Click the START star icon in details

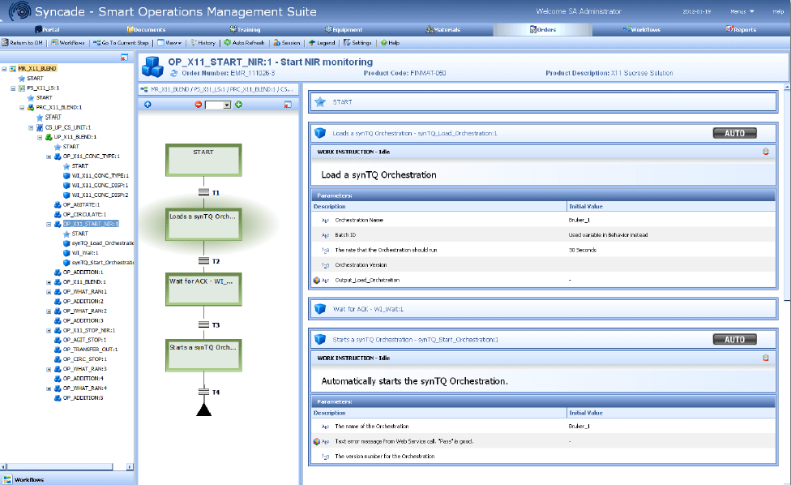(320, 102)
